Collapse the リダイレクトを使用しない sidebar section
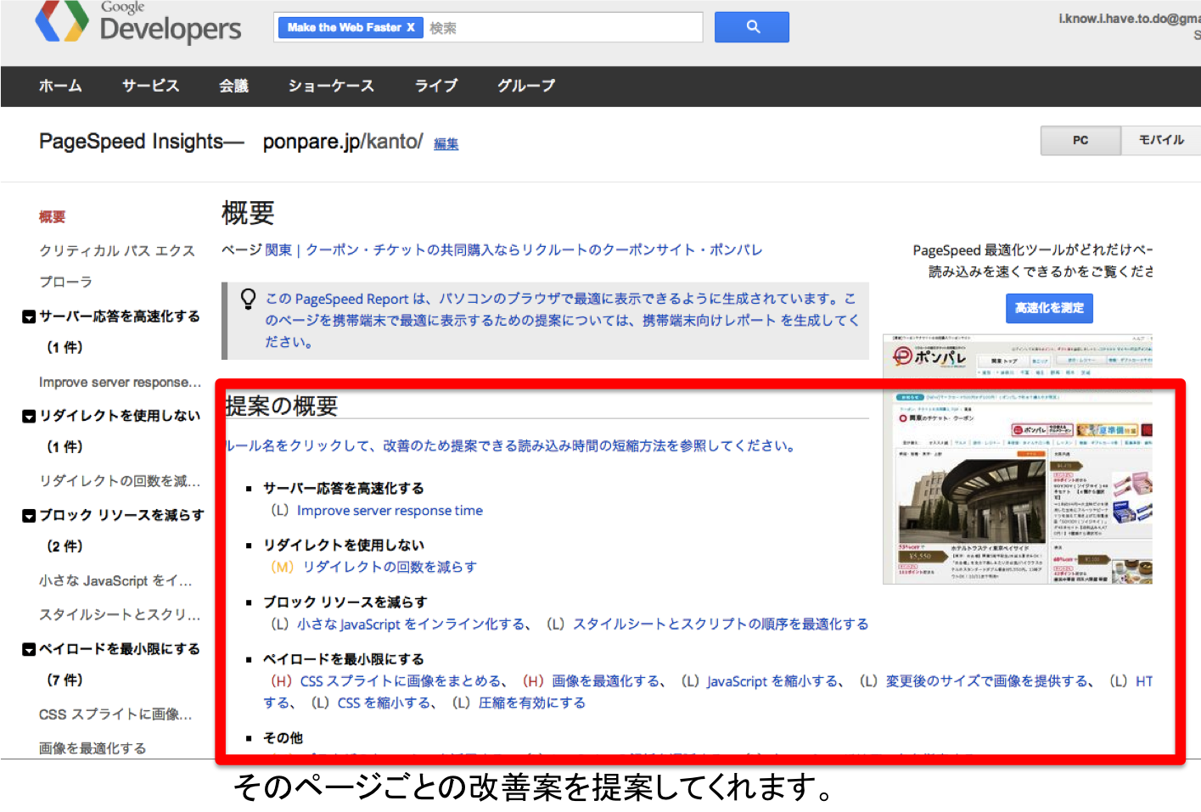This screenshot has width=1201, height=812. (x=29, y=416)
